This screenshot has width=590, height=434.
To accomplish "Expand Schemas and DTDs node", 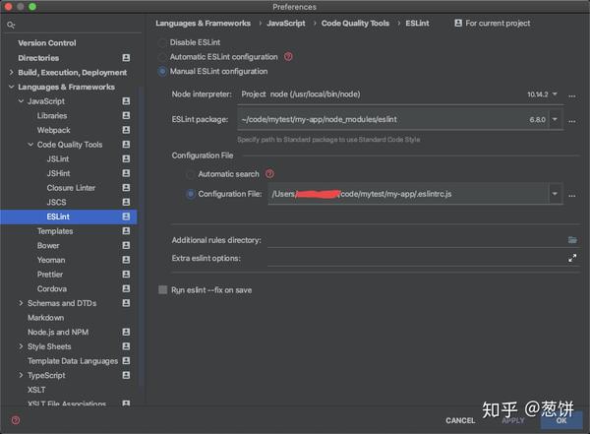I will point(21,303).
